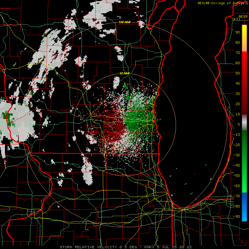Click the -30 value on the velocity scale

237,155
